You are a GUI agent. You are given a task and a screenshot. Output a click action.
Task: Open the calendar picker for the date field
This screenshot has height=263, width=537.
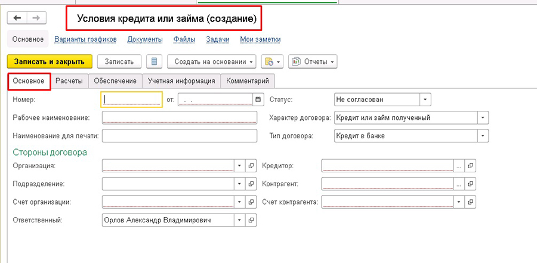tap(258, 100)
